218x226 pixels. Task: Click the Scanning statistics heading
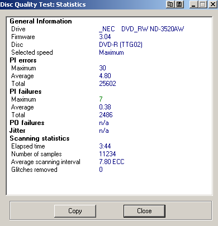40,138
